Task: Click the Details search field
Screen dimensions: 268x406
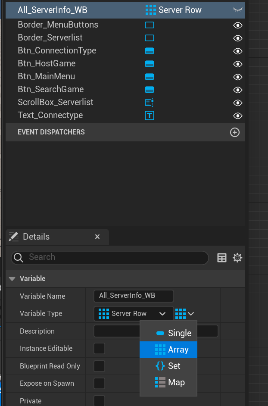Action: pyautogui.click(x=112, y=257)
